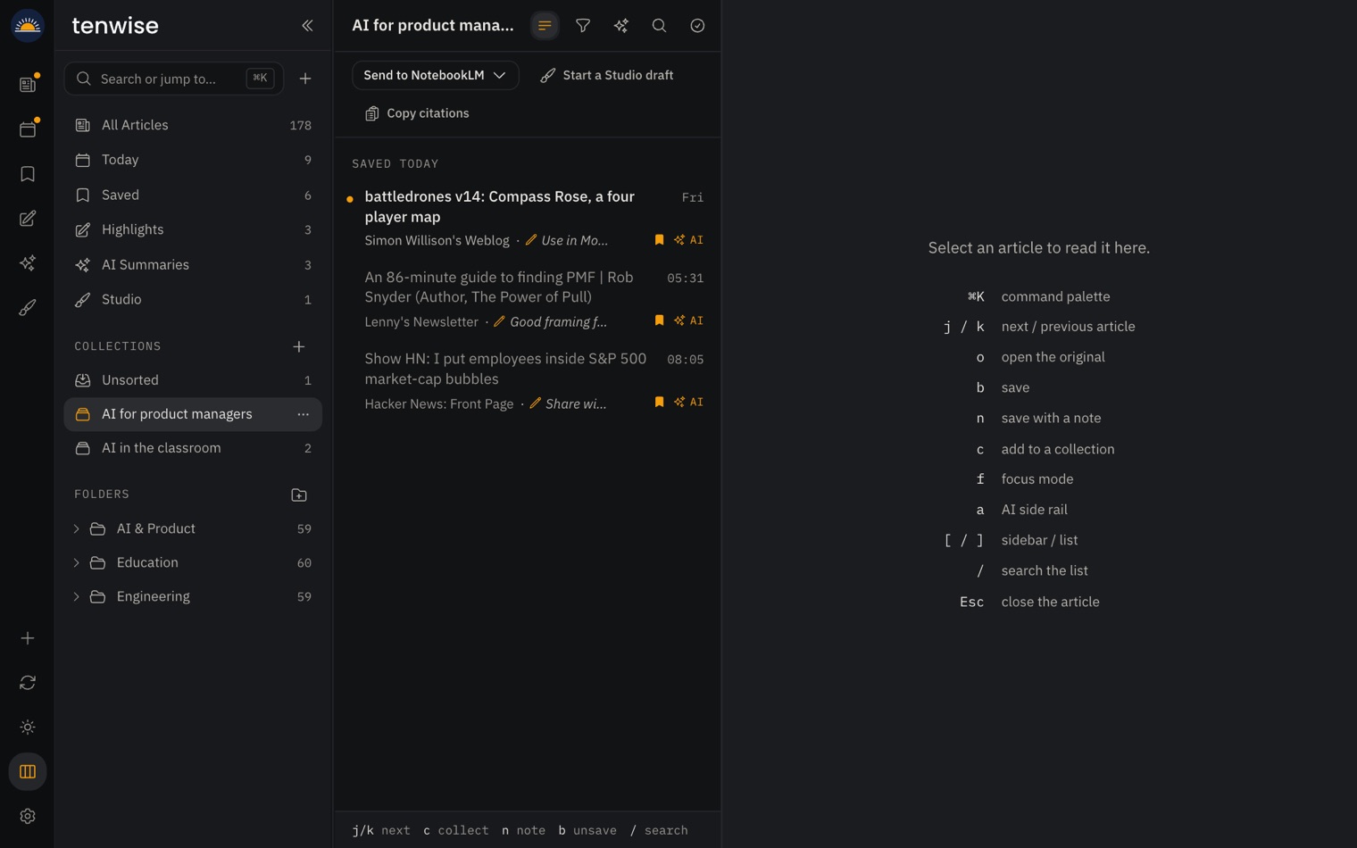Click the mark all read check icon

(x=697, y=26)
